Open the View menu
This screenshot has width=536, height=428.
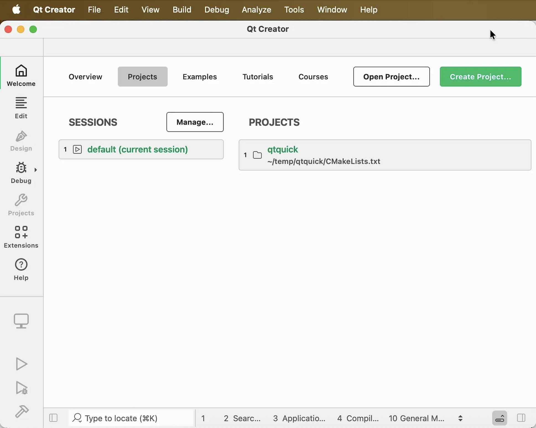150,10
